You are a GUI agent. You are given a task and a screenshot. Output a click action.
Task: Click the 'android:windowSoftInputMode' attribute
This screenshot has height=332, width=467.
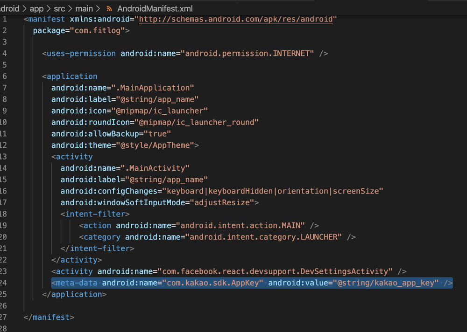[123, 202]
